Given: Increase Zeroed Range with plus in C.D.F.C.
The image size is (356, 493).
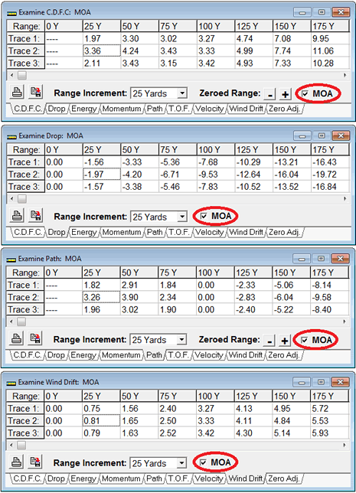Looking at the screenshot, I should pyautogui.click(x=285, y=94).
